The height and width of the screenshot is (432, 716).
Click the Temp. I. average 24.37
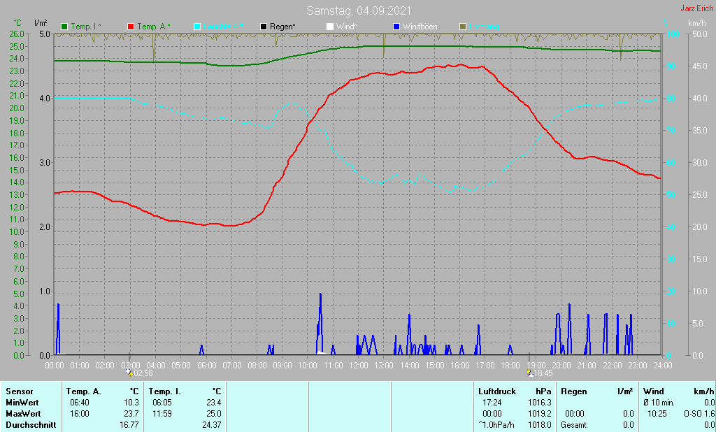(x=212, y=425)
